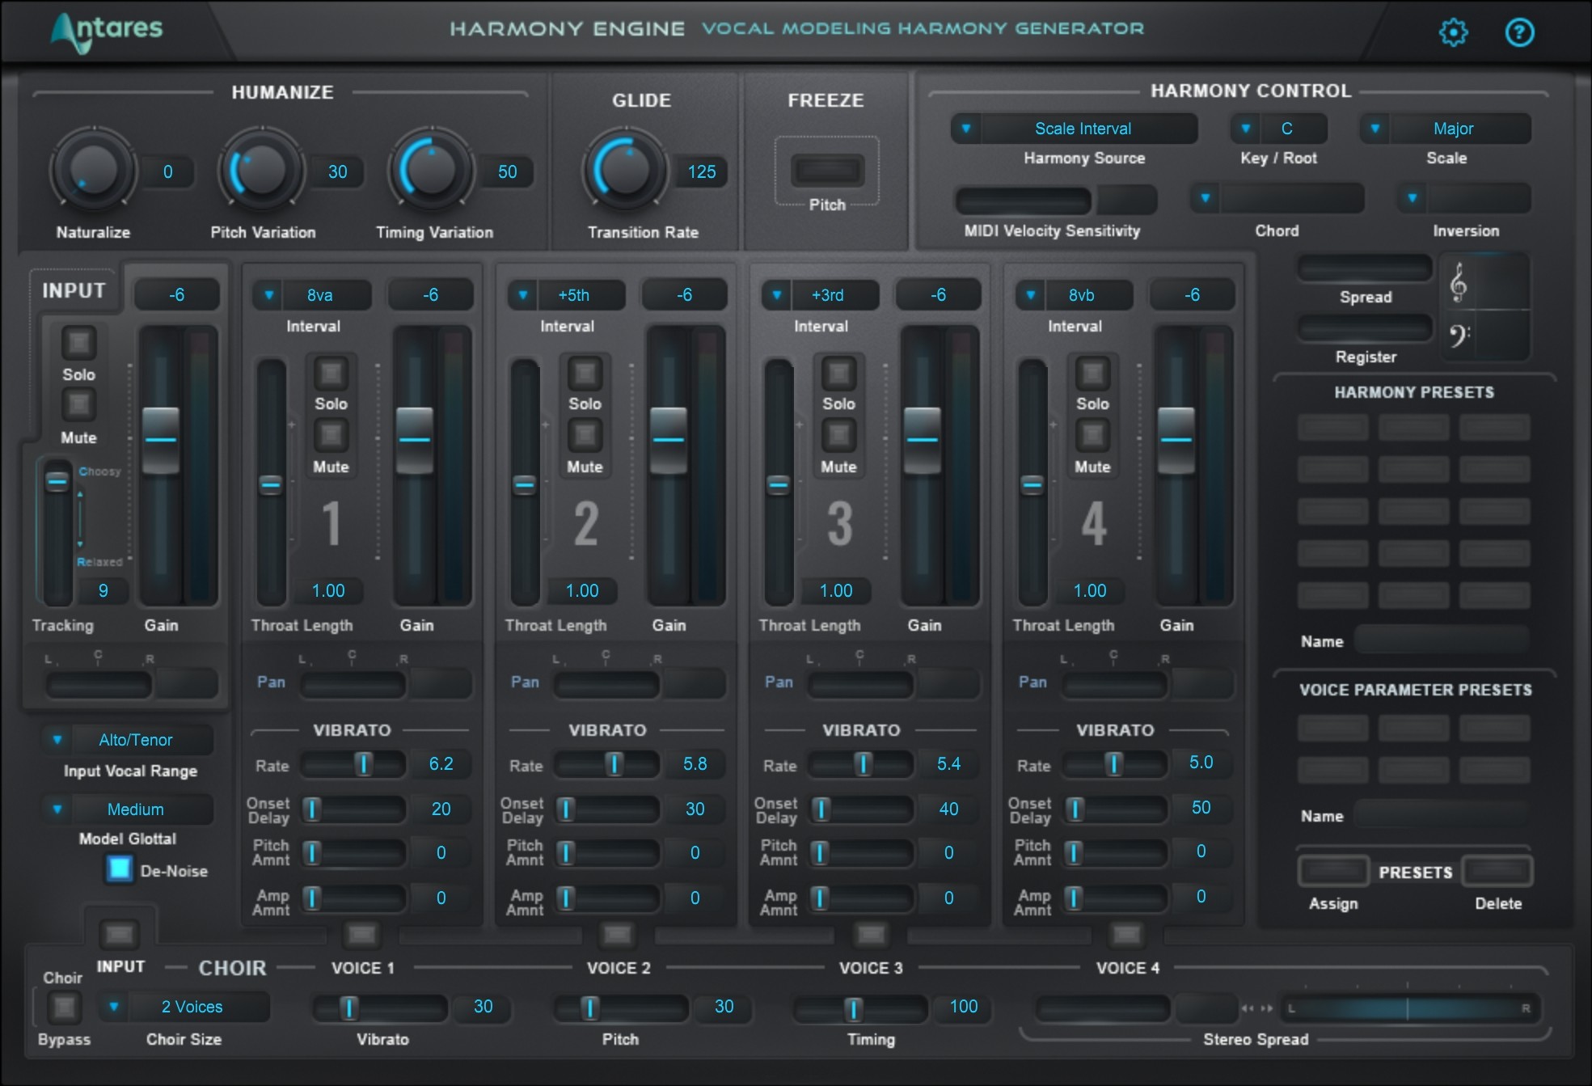Mute harmony voice 3
This screenshot has width=1592, height=1086.
click(x=838, y=435)
